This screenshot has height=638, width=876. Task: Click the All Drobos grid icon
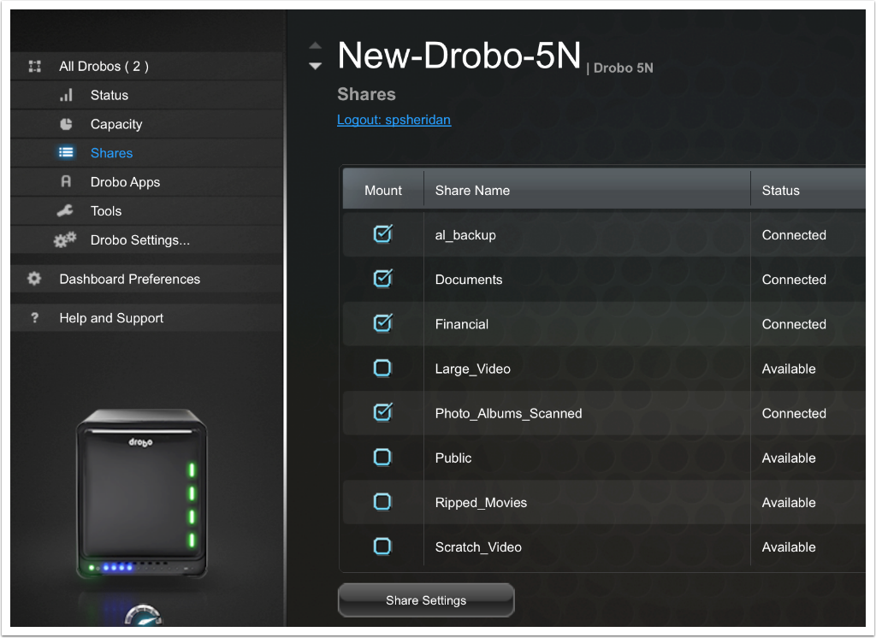pos(35,66)
